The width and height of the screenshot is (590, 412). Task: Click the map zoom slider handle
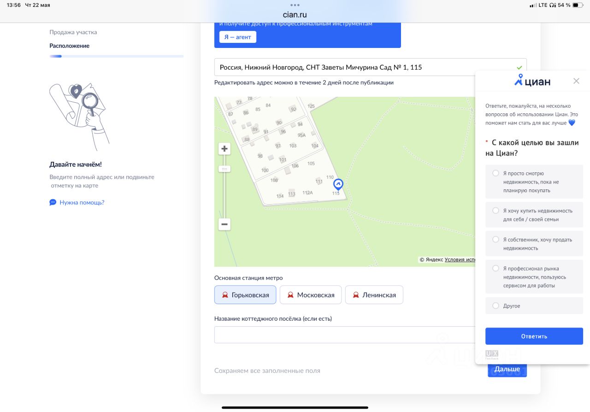pyautogui.click(x=224, y=169)
